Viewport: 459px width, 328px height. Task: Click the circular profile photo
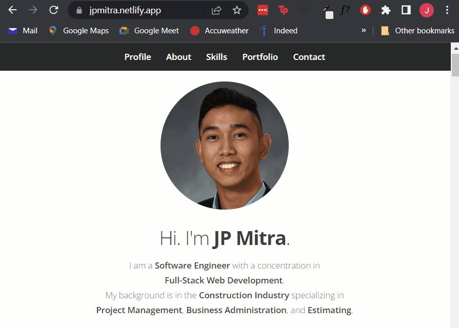tap(225, 146)
